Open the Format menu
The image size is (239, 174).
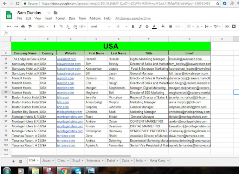click(60, 18)
